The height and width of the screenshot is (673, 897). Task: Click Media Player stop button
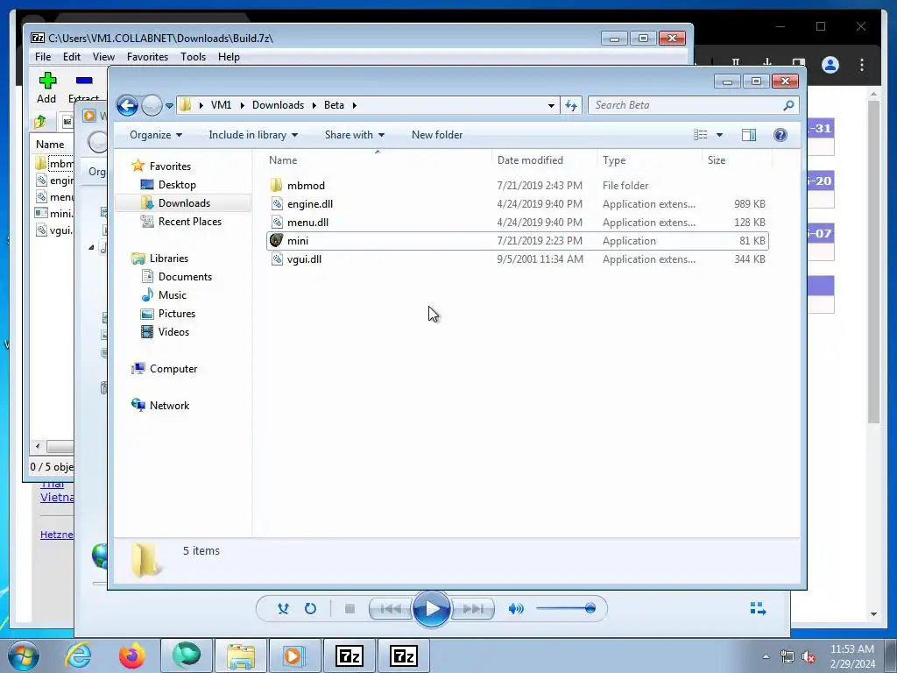click(x=350, y=609)
